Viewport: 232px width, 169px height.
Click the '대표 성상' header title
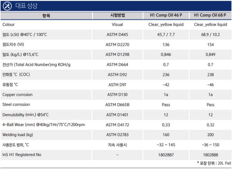[x=26, y=6]
